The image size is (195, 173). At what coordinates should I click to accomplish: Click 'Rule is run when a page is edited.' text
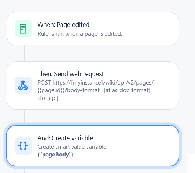[x=80, y=34]
